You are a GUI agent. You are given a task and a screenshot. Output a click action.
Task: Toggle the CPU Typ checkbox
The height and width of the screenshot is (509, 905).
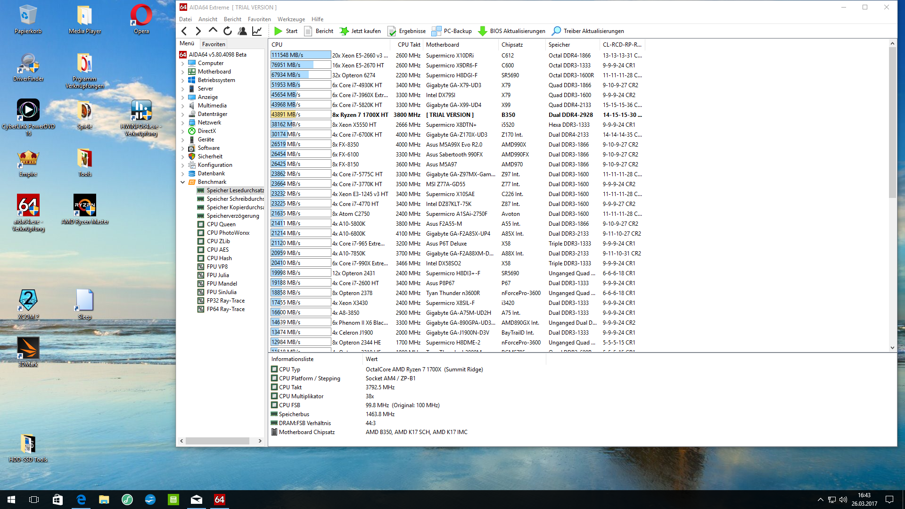point(274,369)
